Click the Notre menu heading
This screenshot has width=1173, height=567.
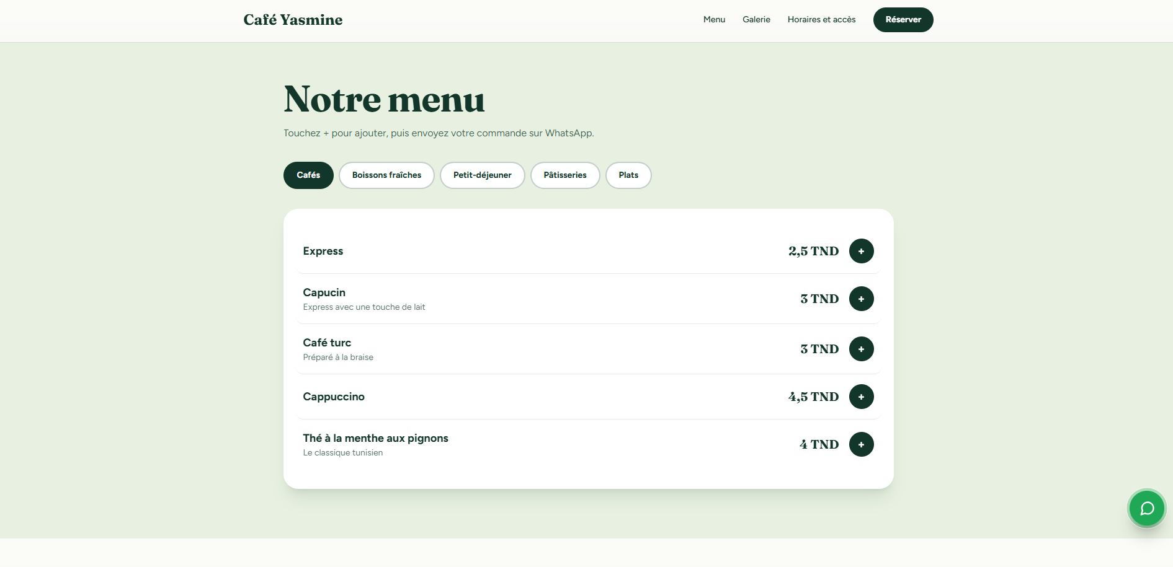(x=384, y=99)
